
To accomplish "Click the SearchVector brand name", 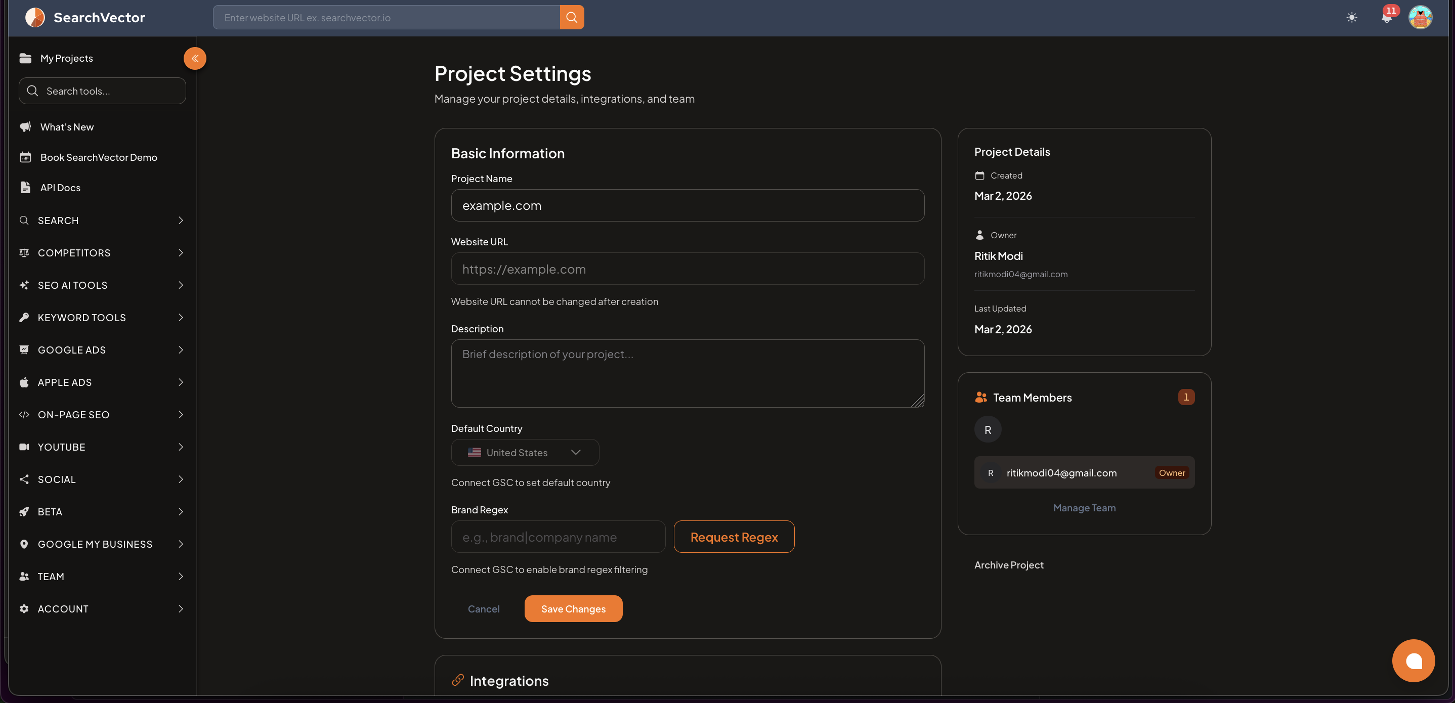I will [x=99, y=18].
